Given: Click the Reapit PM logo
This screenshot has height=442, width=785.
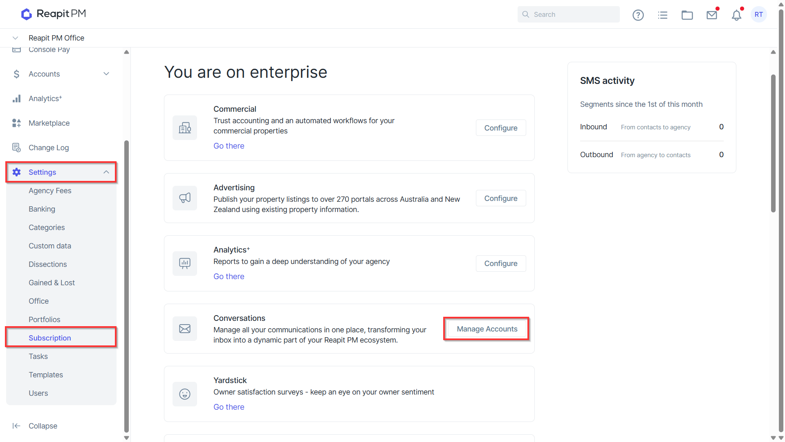Looking at the screenshot, I should click(54, 14).
